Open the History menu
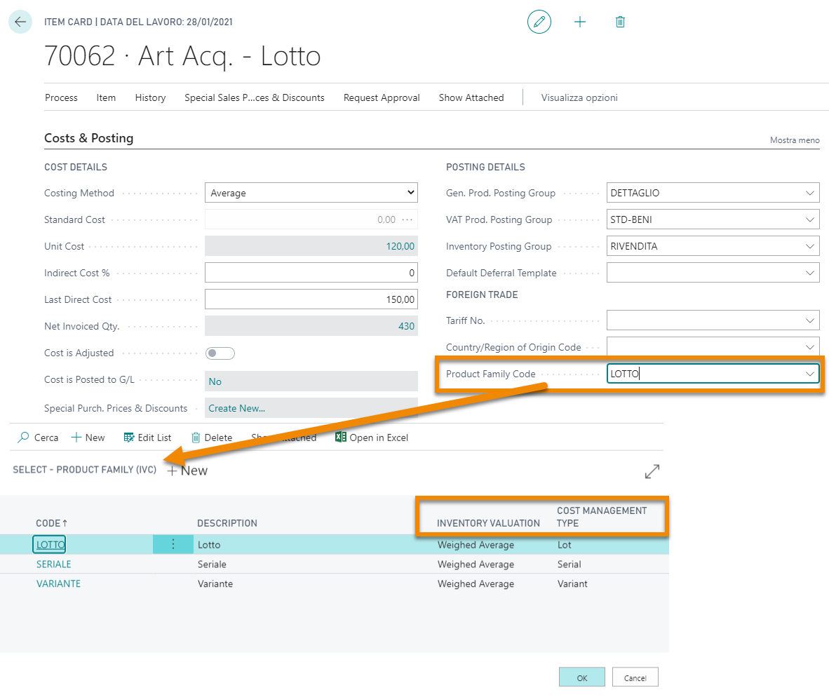Viewport: 829px width, 697px height. (150, 97)
